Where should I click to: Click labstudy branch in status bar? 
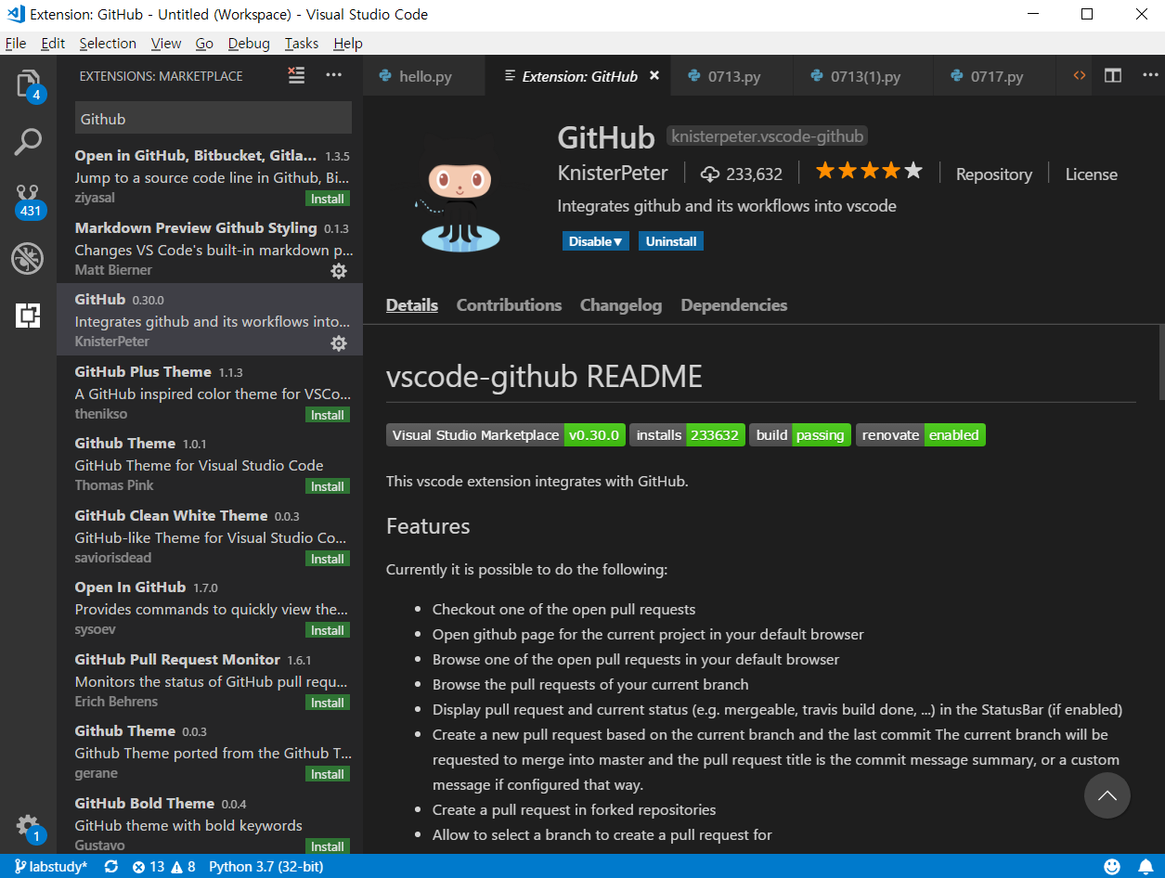tap(51, 867)
